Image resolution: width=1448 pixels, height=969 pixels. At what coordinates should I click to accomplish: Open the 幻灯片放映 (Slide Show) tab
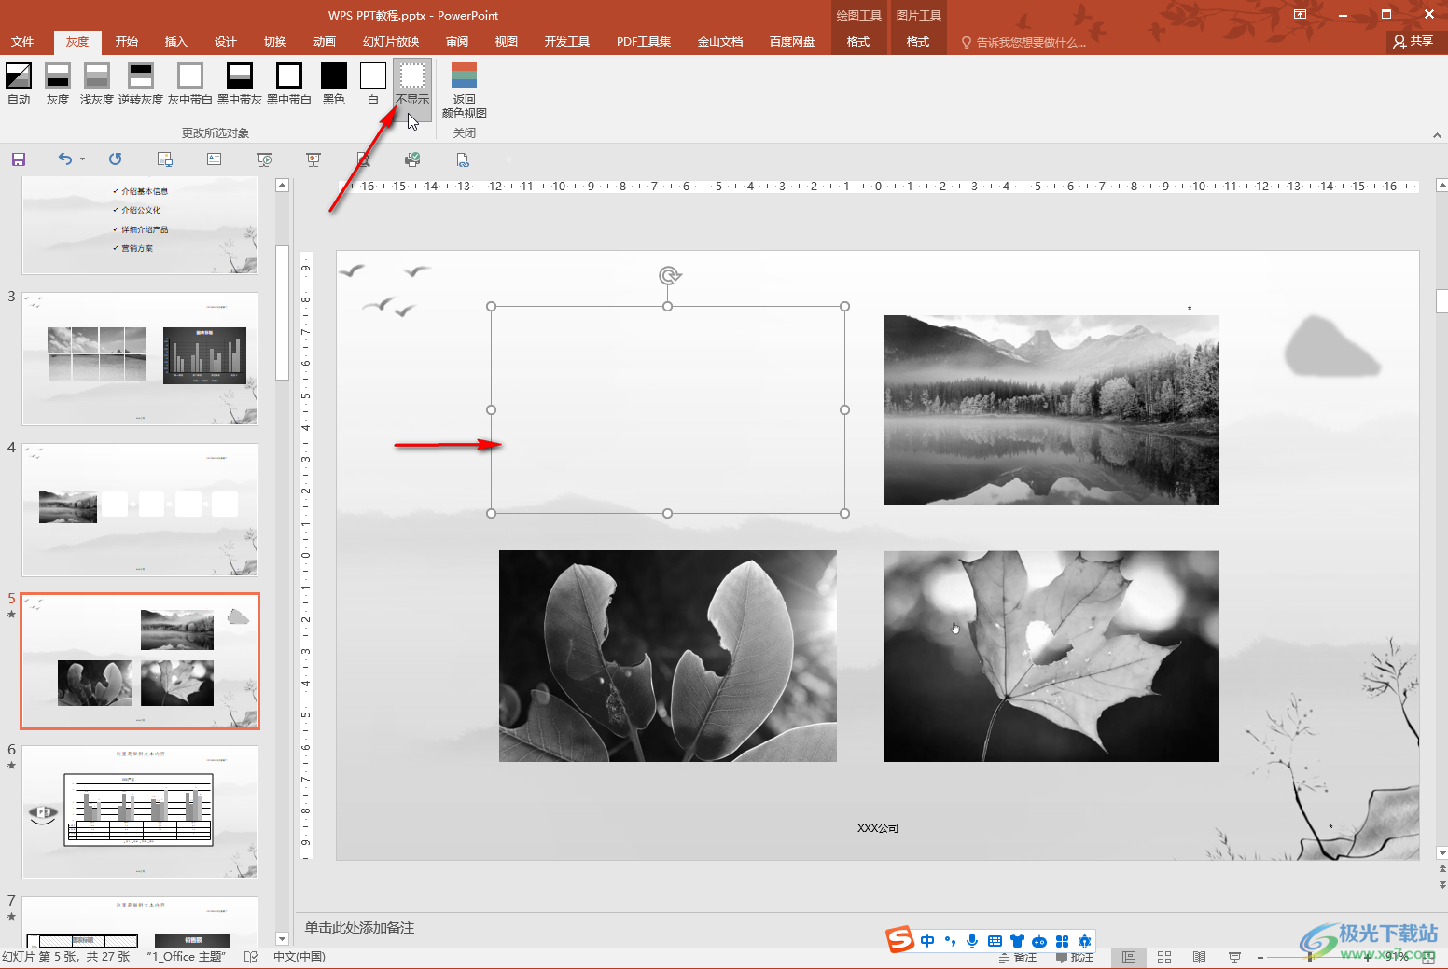pyautogui.click(x=391, y=42)
